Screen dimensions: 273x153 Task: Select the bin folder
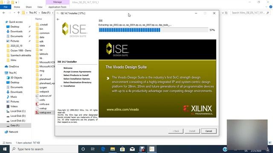pos(41,29)
